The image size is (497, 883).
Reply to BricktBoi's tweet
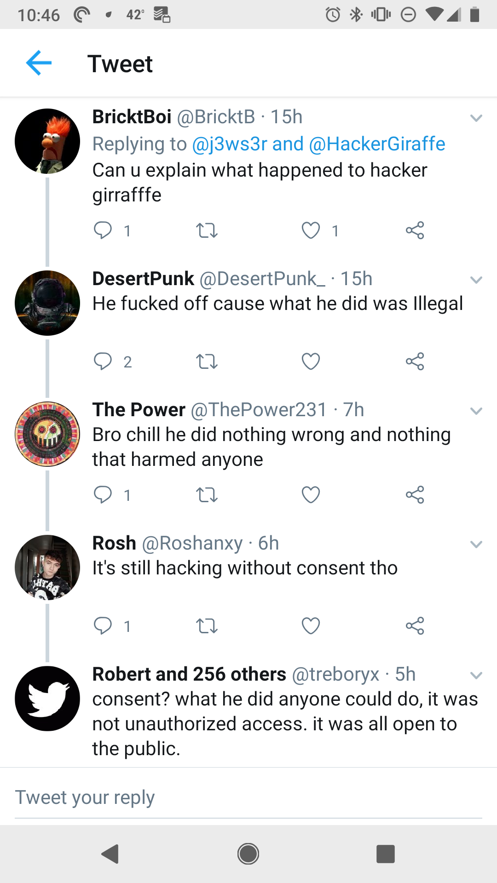(103, 230)
